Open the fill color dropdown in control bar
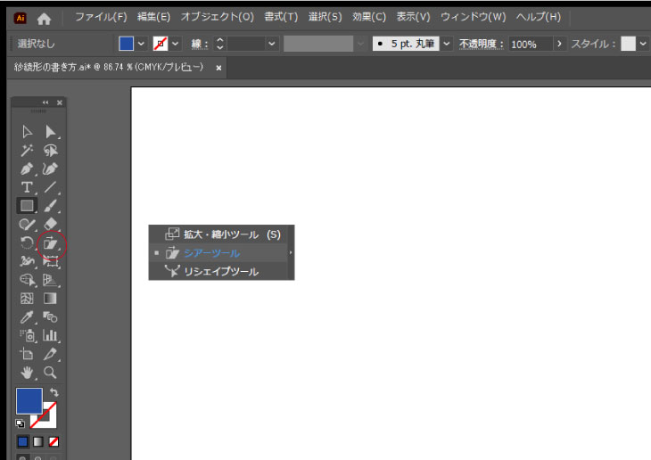651x460 pixels. [141, 44]
